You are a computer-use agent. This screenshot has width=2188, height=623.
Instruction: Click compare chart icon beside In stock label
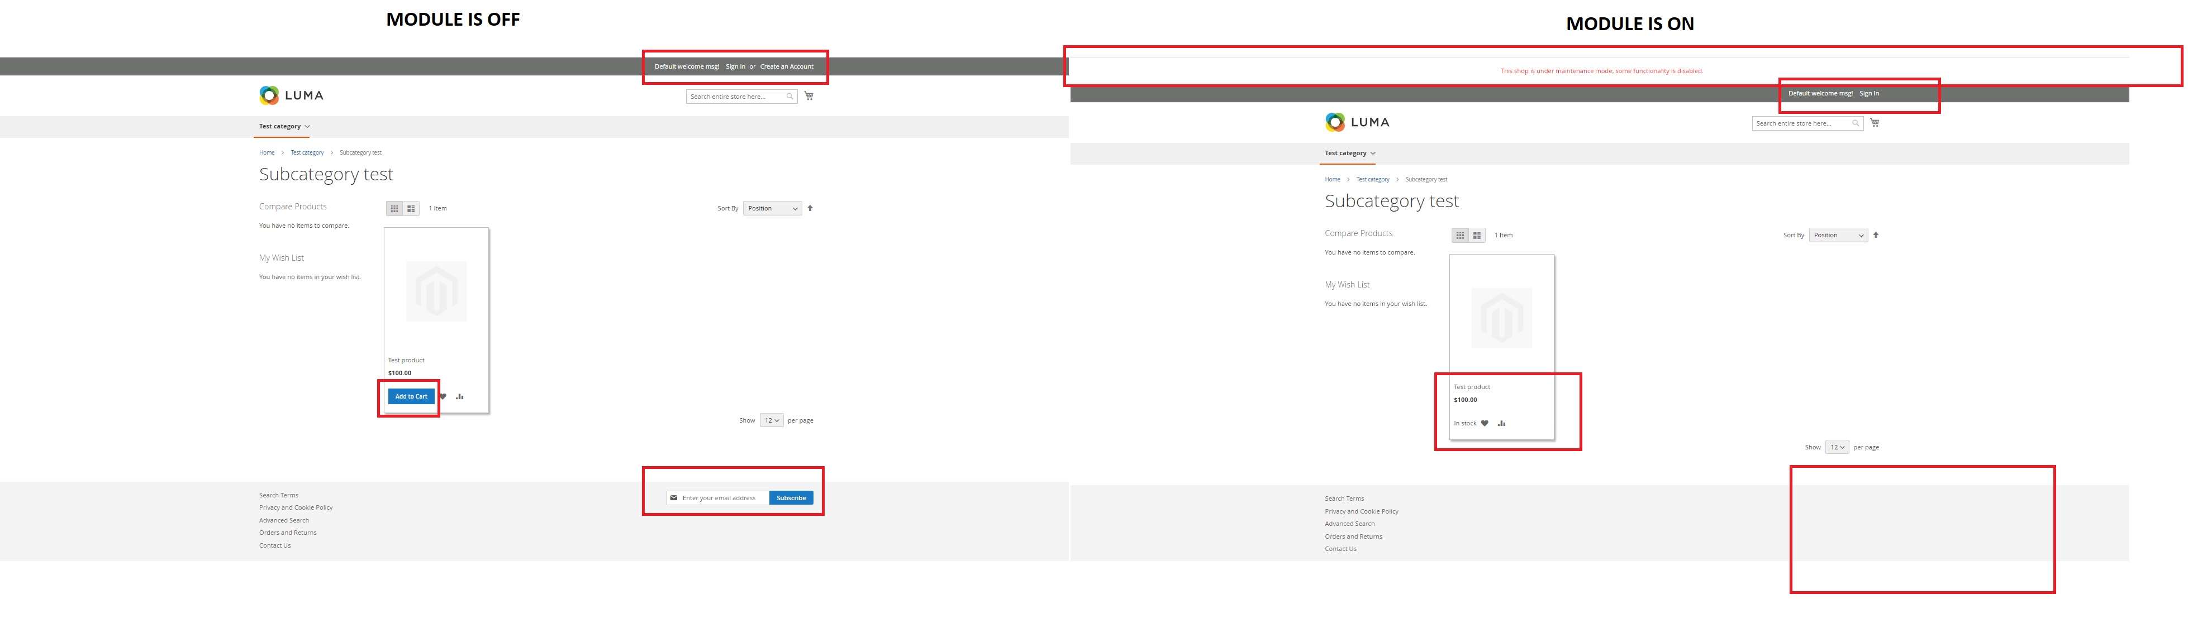point(1502,424)
